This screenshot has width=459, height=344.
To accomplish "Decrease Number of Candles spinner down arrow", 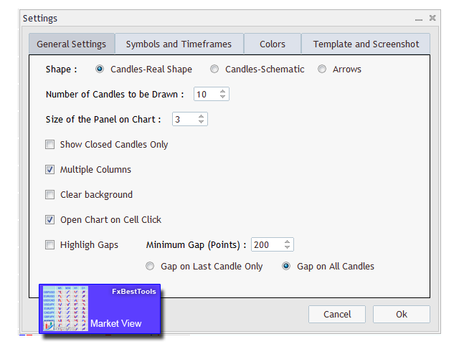I will pyautogui.click(x=223, y=97).
